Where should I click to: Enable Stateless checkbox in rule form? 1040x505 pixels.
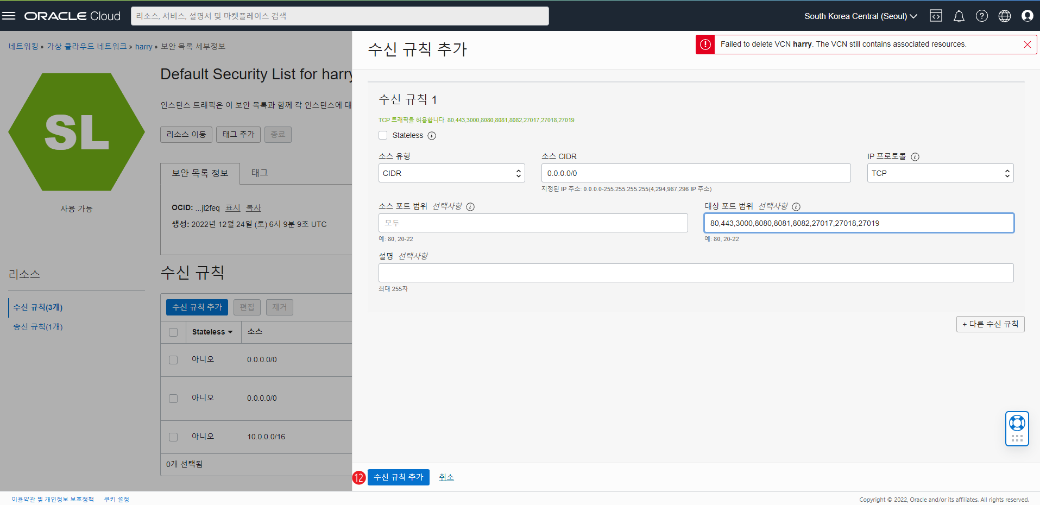coord(383,135)
